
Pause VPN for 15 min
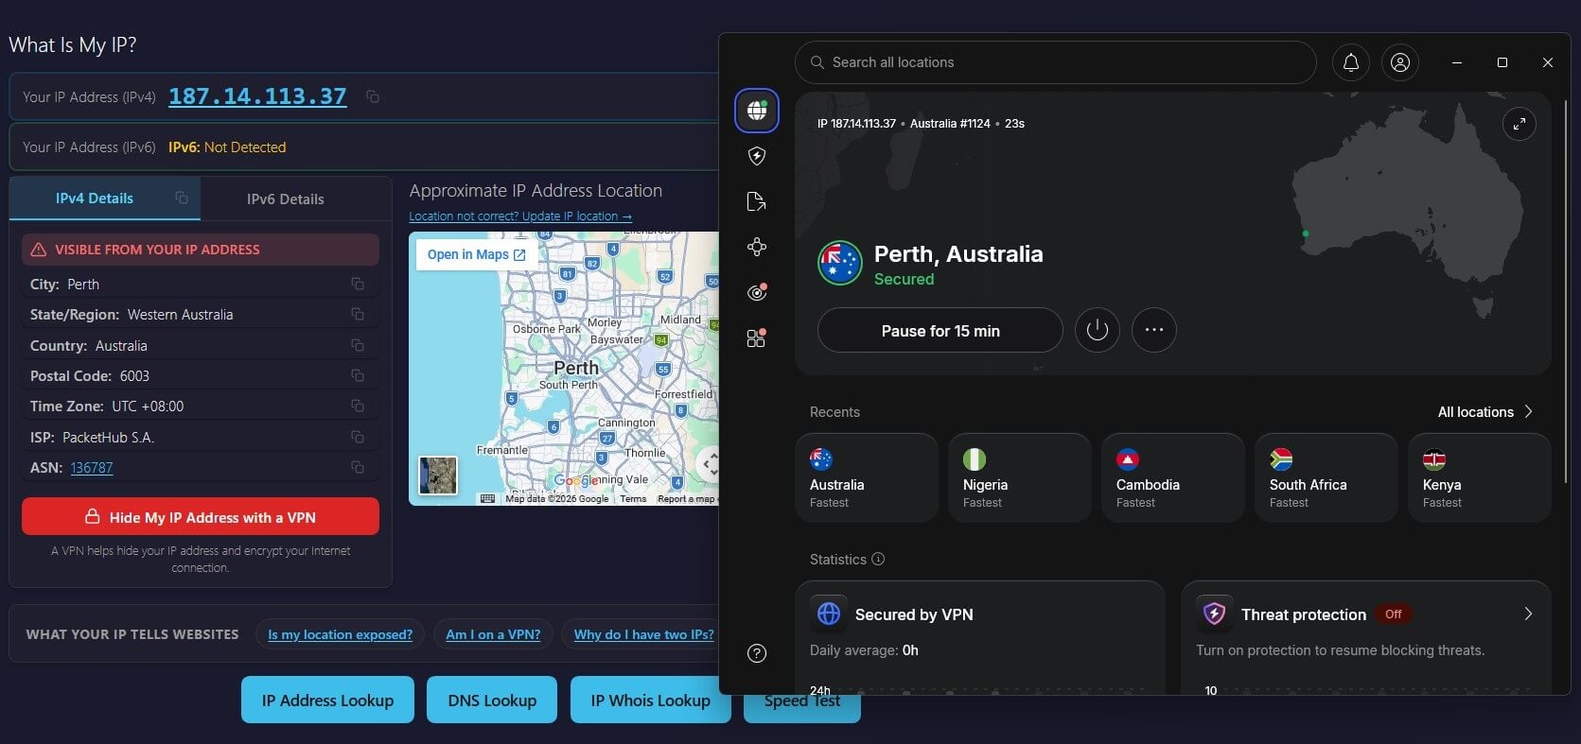(x=940, y=330)
